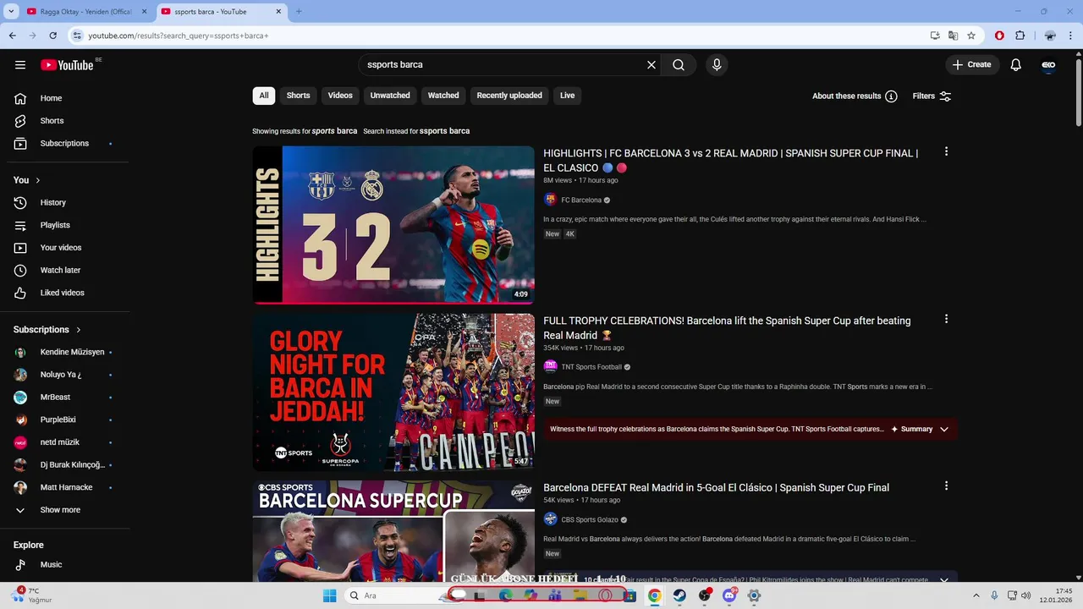This screenshot has width=1083, height=609.
Task: Click the CBS Sports Golazo channel avatar
Action: [x=550, y=519]
